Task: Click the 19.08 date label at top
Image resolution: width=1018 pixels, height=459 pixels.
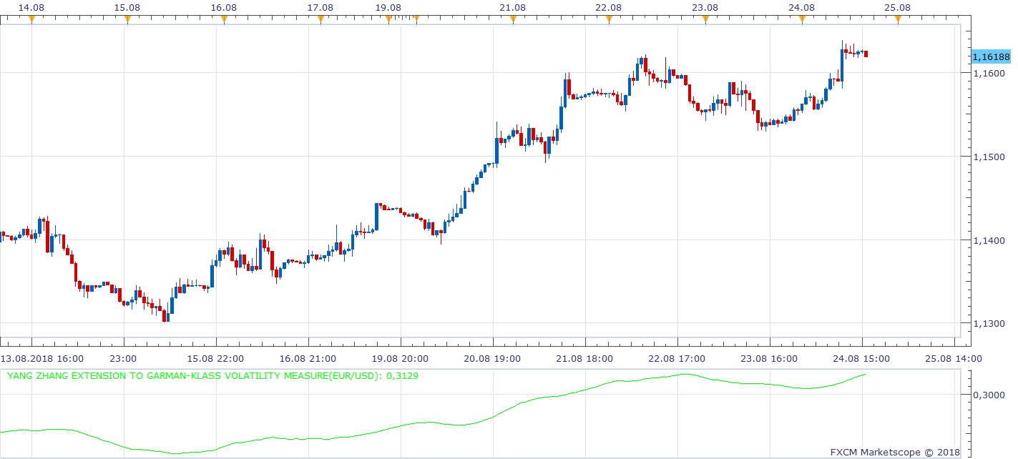Action: click(x=388, y=7)
